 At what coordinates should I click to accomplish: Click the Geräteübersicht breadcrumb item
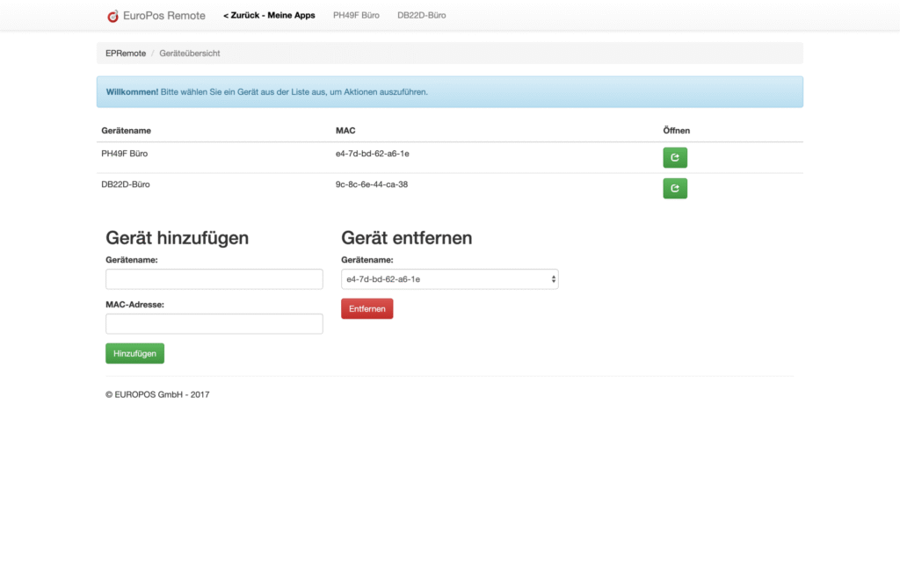pyautogui.click(x=190, y=54)
